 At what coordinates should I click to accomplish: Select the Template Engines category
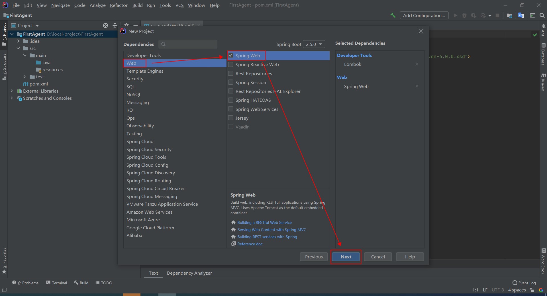click(175, 71)
